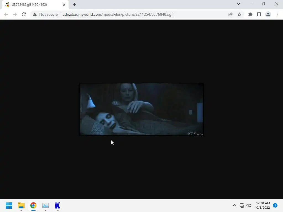
Task: Close the Chrome window
Action: tap(276, 4)
